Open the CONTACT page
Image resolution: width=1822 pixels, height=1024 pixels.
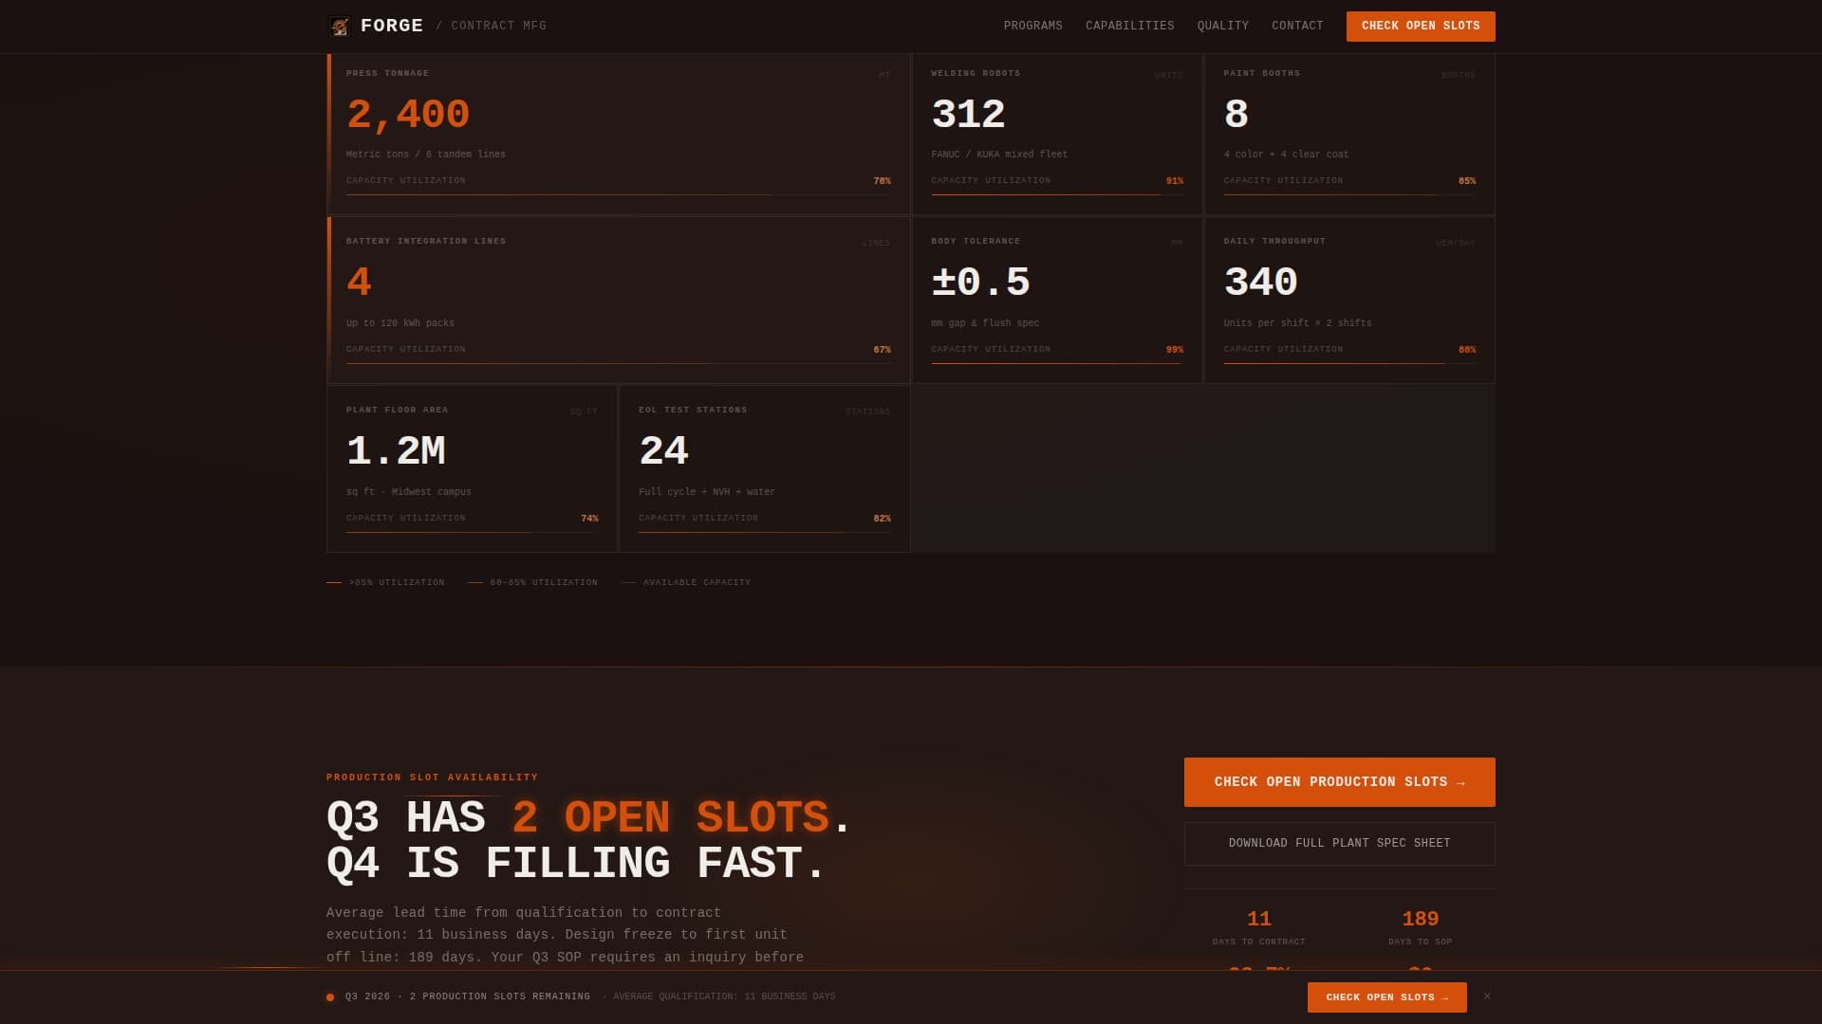pyautogui.click(x=1297, y=26)
